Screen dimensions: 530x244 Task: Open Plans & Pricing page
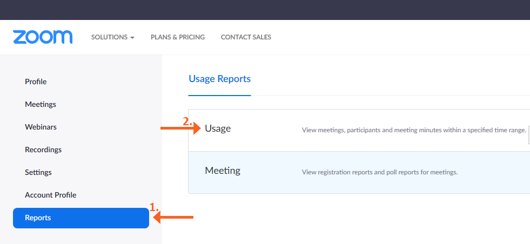pos(178,37)
